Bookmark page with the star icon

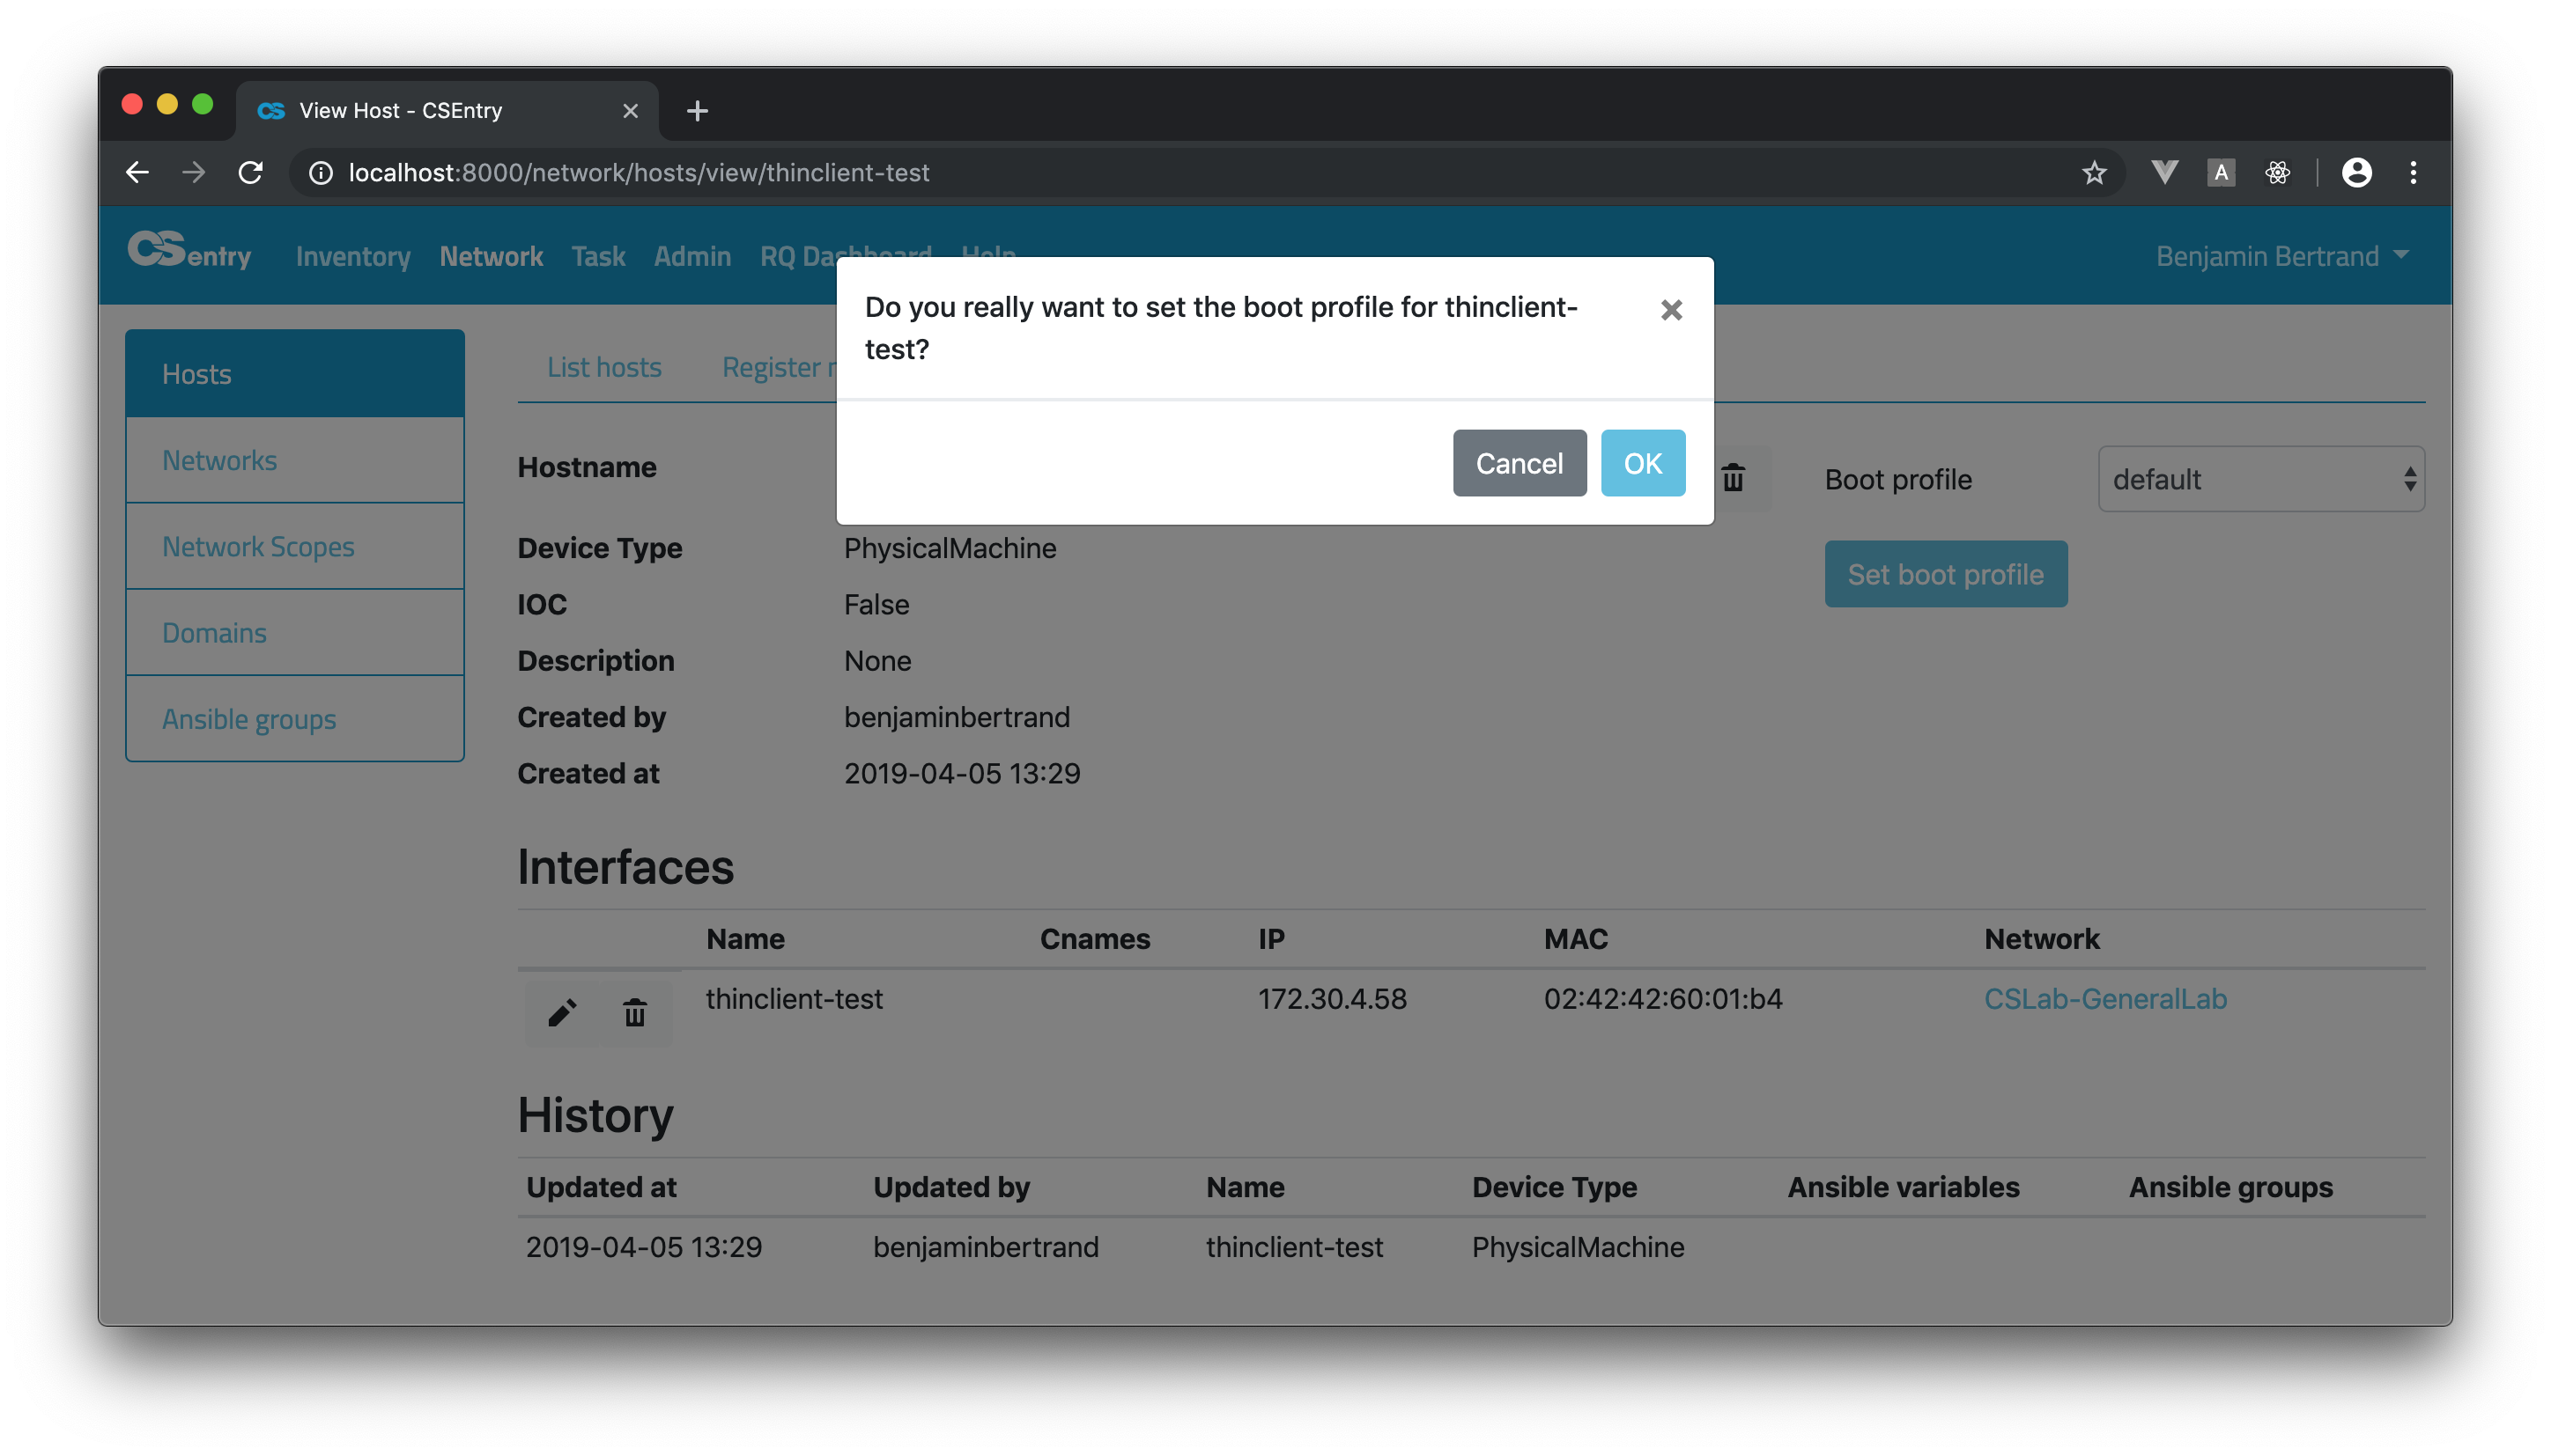(x=2093, y=173)
